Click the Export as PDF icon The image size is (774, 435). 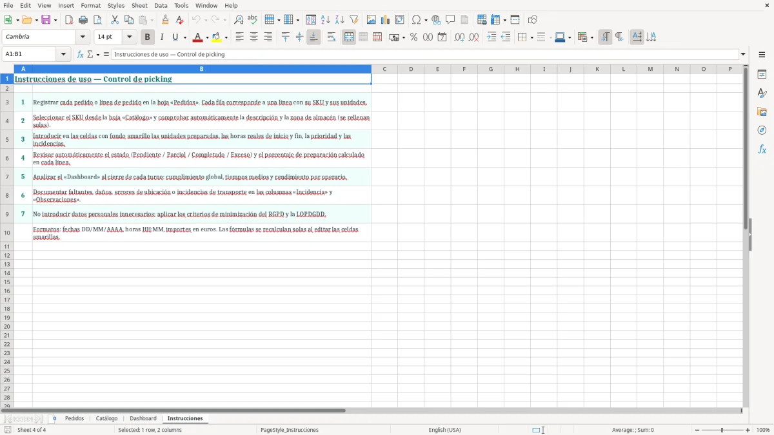[x=69, y=20]
